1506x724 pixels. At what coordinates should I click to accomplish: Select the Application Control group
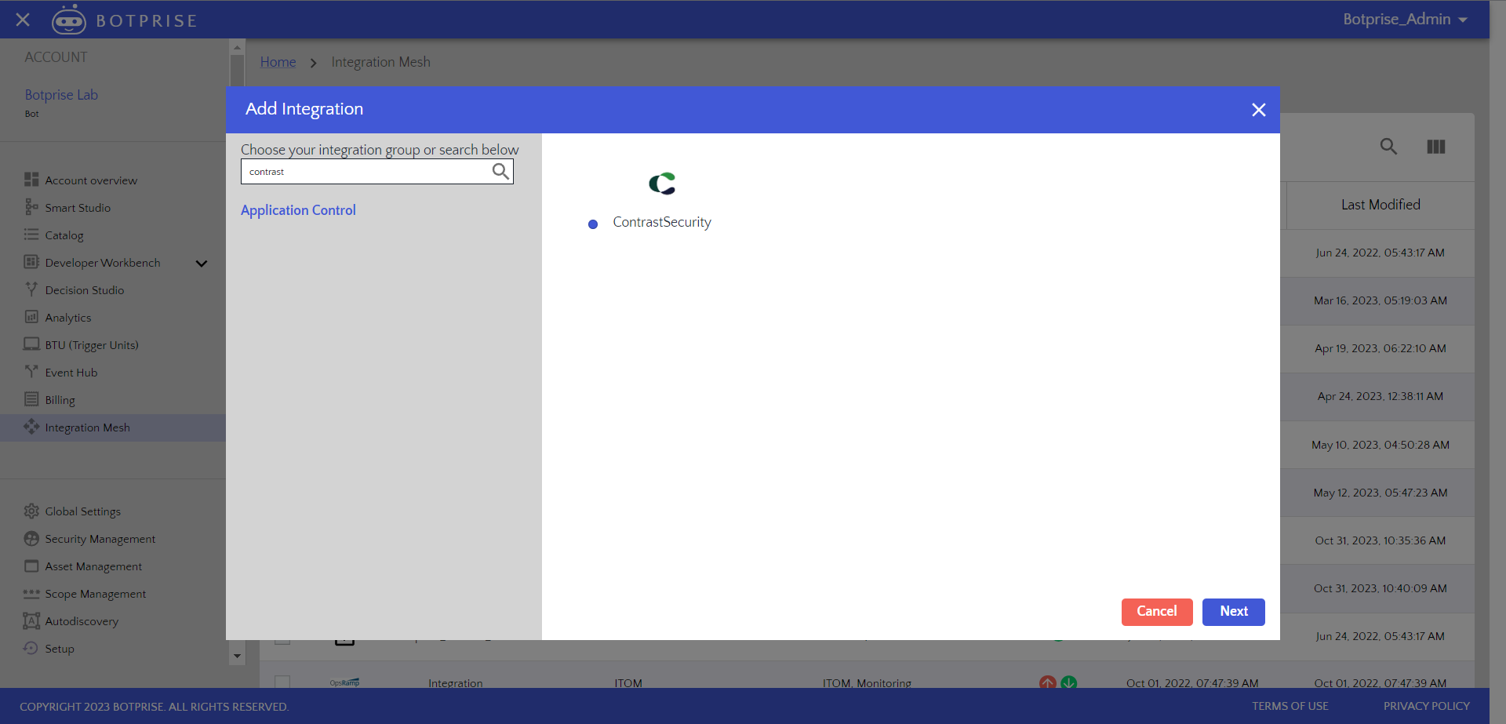[298, 210]
